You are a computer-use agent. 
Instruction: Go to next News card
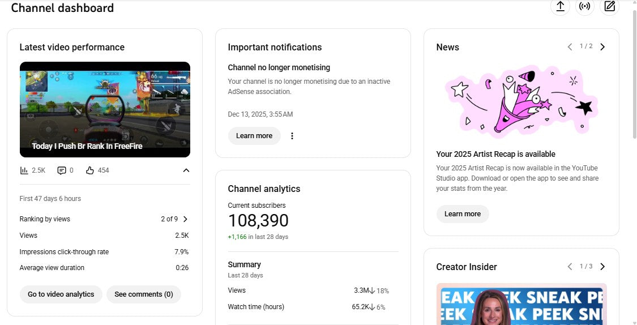(x=602, y=47)
